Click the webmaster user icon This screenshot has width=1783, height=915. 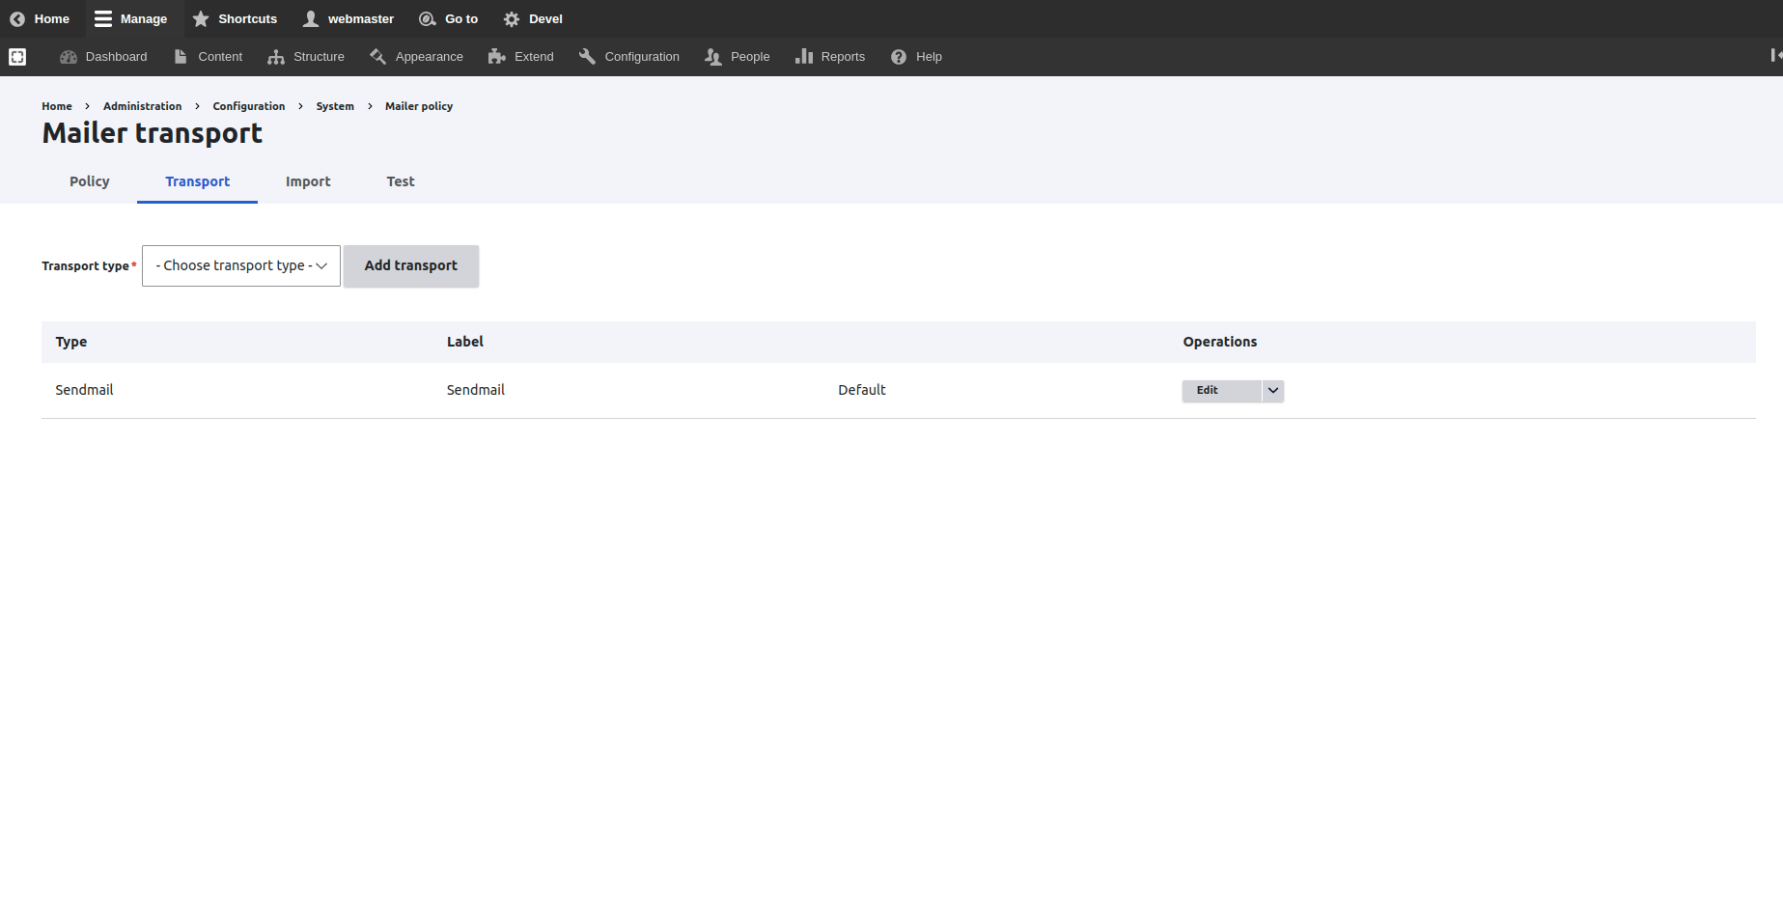click(311, 19)
